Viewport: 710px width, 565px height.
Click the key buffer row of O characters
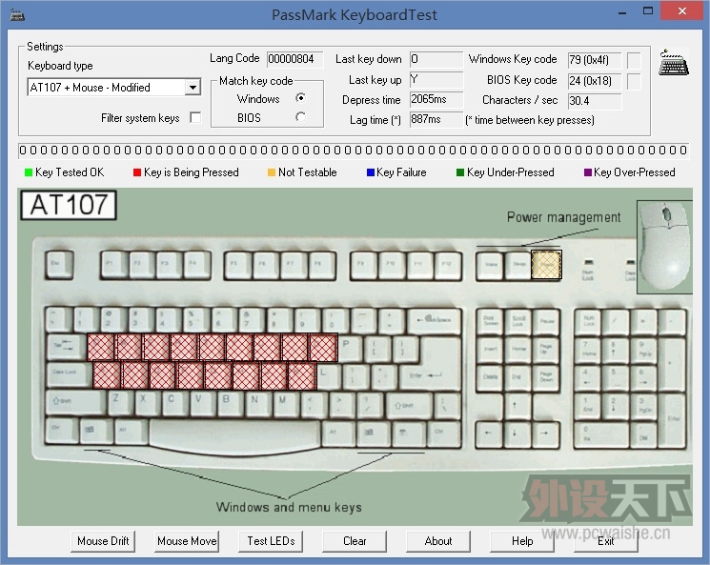354,151
